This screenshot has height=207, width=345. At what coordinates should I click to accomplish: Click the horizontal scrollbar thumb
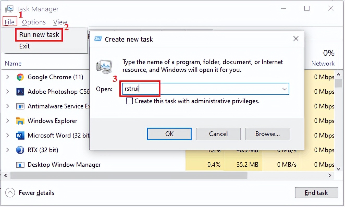click(x=129, y=175)
